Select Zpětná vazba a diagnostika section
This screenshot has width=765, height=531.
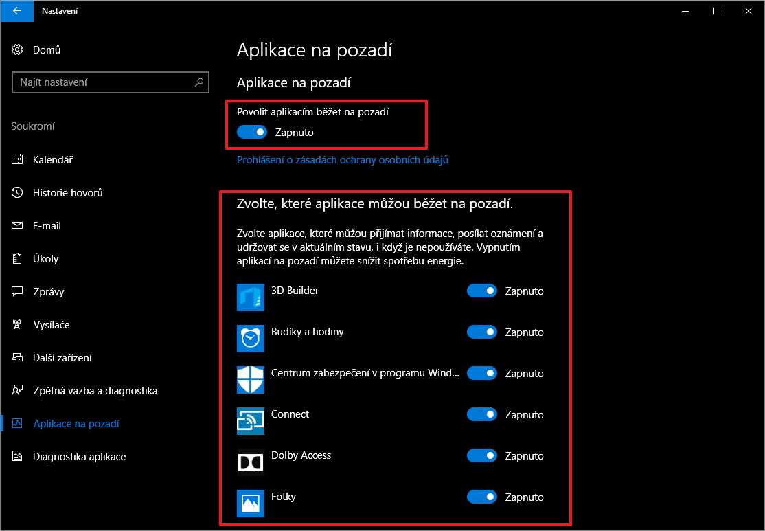pyautogui.click(x=95, y=391)
